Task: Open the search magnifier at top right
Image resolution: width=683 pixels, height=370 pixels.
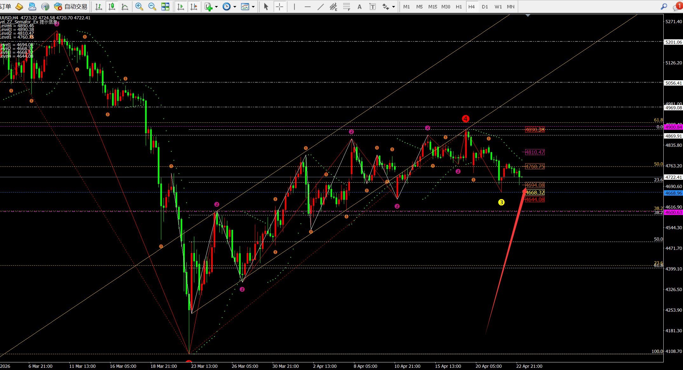Action: click(x=664, y=7)
